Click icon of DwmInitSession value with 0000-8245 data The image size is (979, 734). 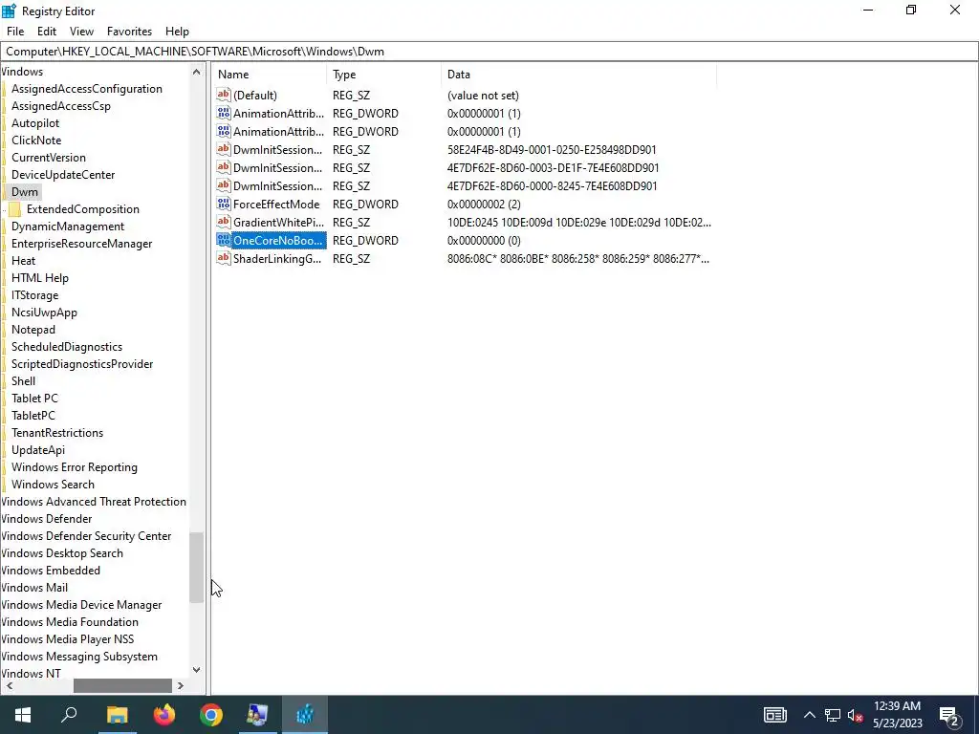[224, 185]
